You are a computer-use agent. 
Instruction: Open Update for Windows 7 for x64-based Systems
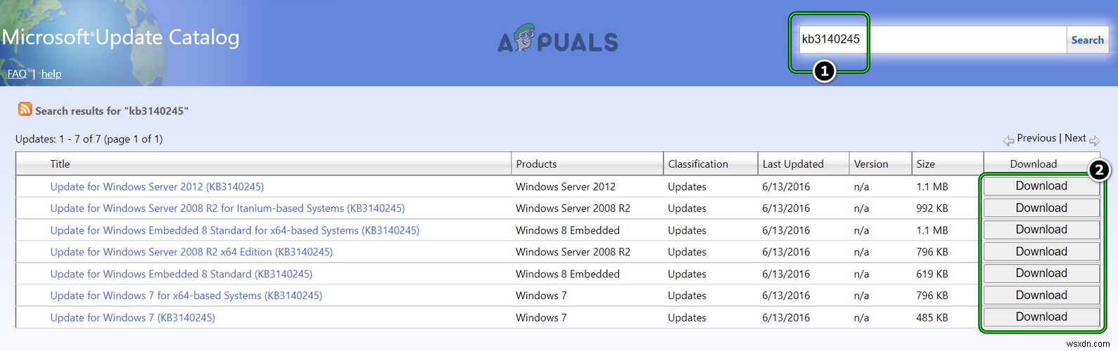[186, 296]
